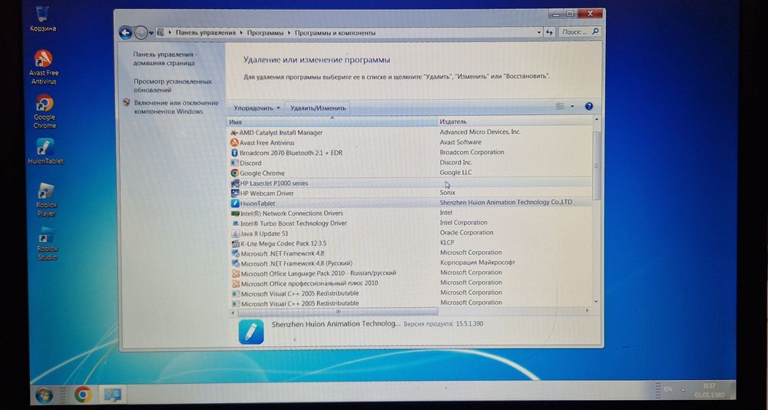This screenshot has height=410, width=768.
Task: Click the Windows Start button
Action: click(44, 395)
